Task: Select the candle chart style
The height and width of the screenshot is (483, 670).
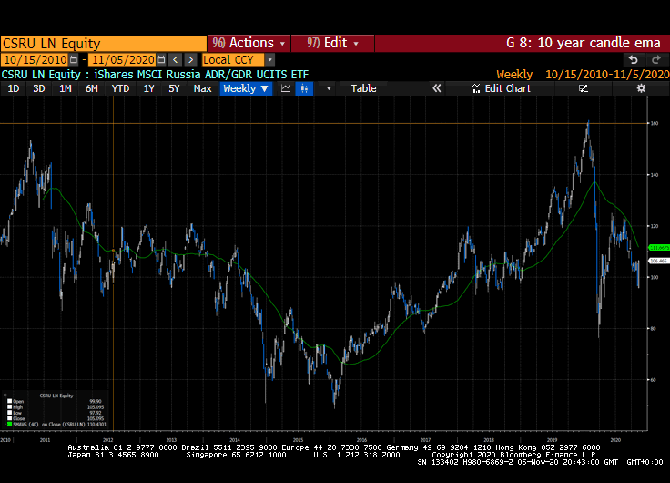Action: click(304, 88)
